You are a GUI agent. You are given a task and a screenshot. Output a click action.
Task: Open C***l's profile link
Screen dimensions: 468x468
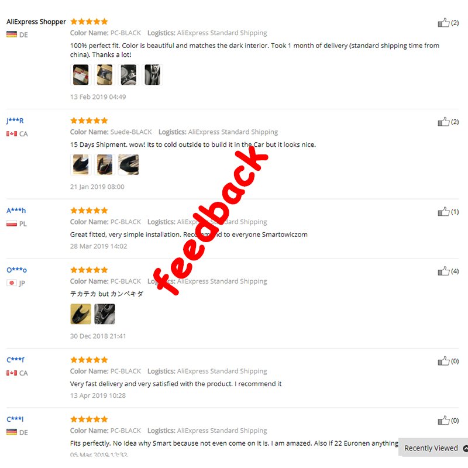pos(15,419)
